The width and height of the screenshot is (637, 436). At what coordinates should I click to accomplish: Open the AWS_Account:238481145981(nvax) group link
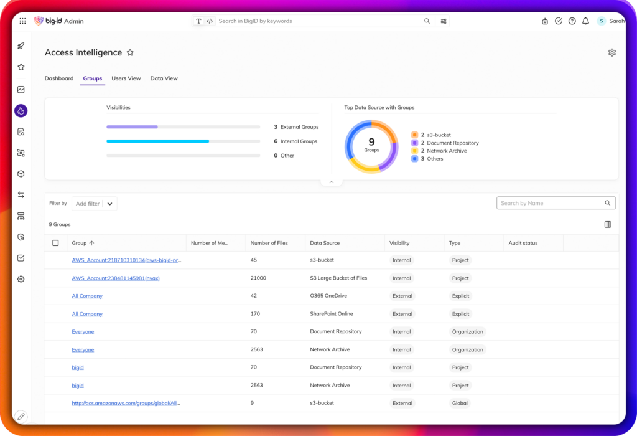[x=116, y=278]
